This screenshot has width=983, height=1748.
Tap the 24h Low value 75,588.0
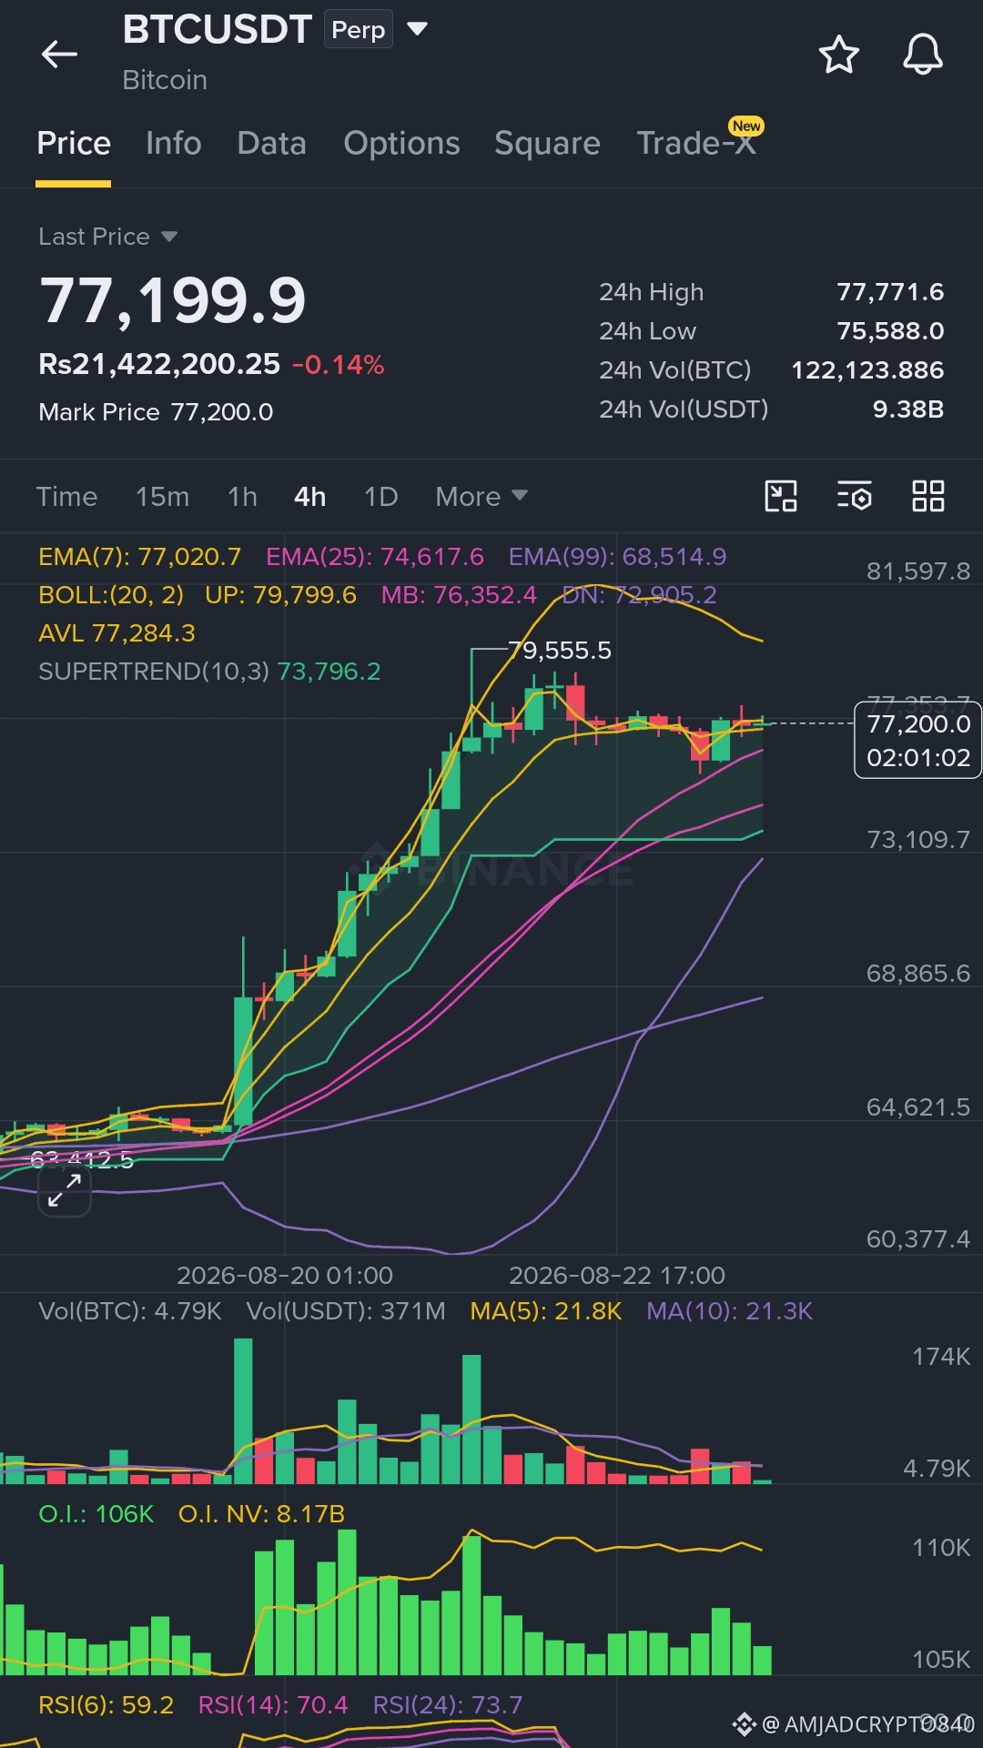[890, 331]
